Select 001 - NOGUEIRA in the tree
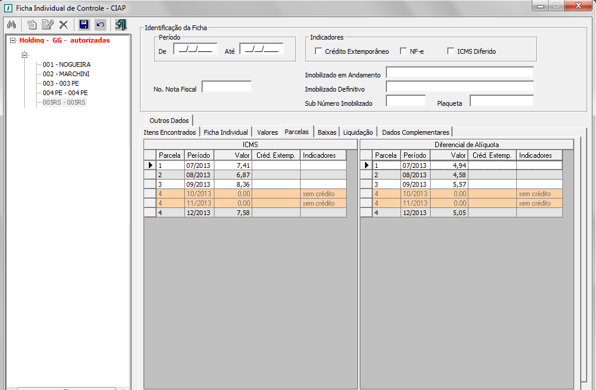Viewport: 596px width, 390px height. tap(66, 64)
